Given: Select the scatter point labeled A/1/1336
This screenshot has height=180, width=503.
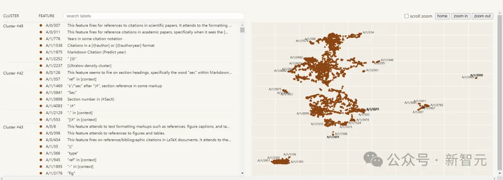Looking at the screenshot, I should pyautogui.click(x=289, y=157).
